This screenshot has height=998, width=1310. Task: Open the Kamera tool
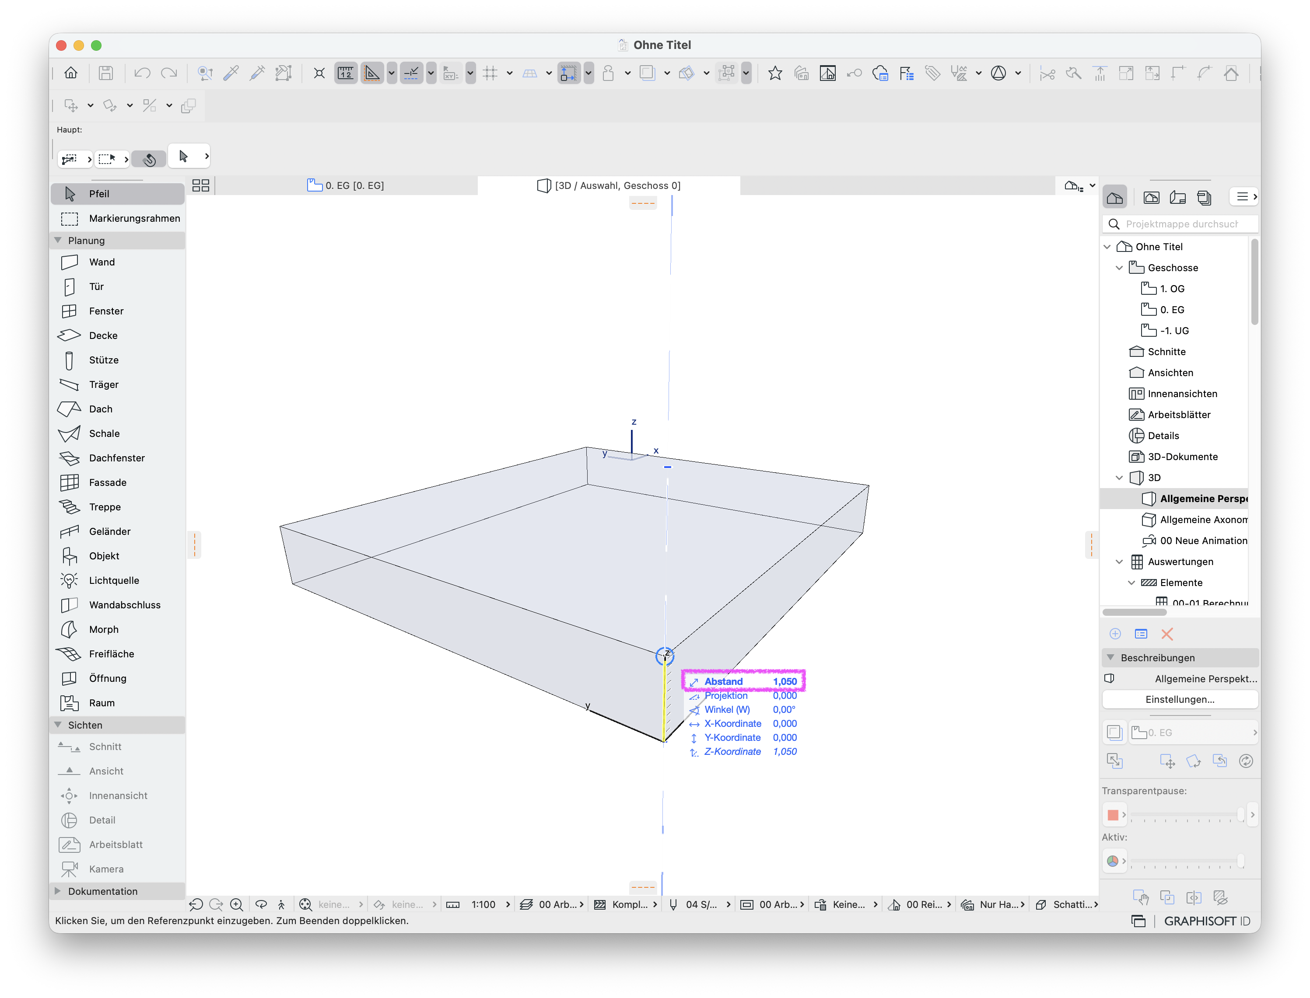(117, 869)
